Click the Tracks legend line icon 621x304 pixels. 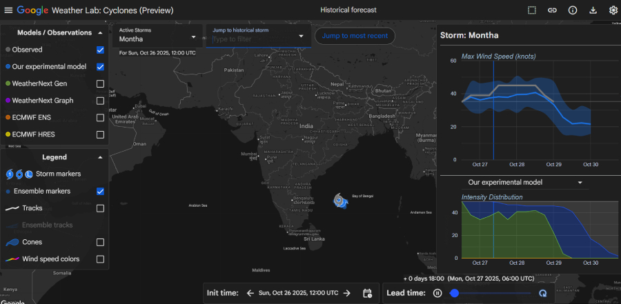12,208
